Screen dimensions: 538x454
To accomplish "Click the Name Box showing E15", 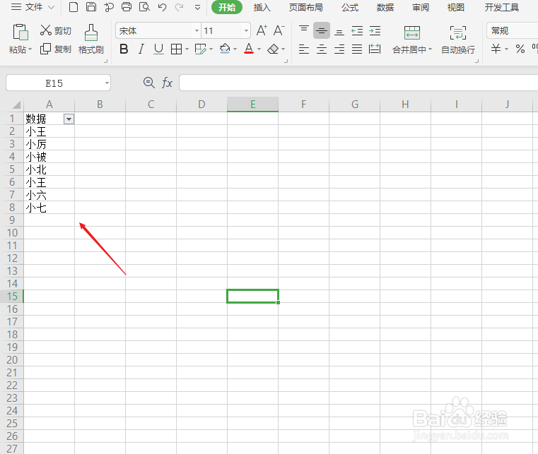I will (54, 83).
